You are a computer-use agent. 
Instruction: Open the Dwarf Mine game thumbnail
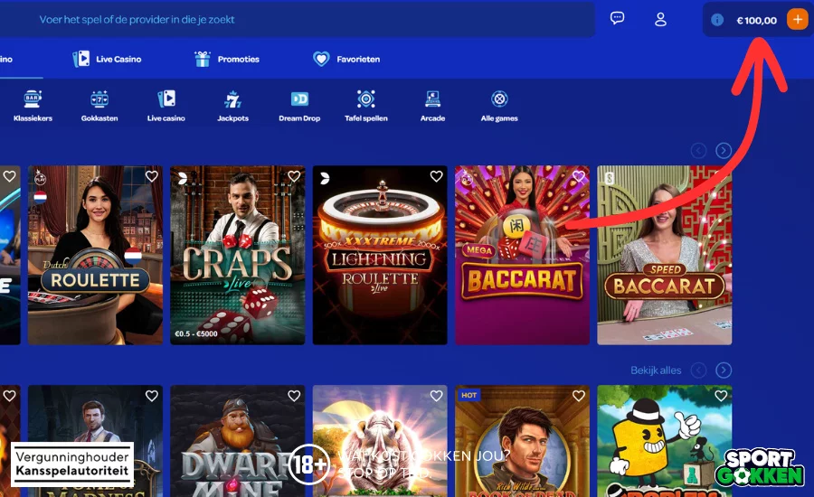coord(237,441)
